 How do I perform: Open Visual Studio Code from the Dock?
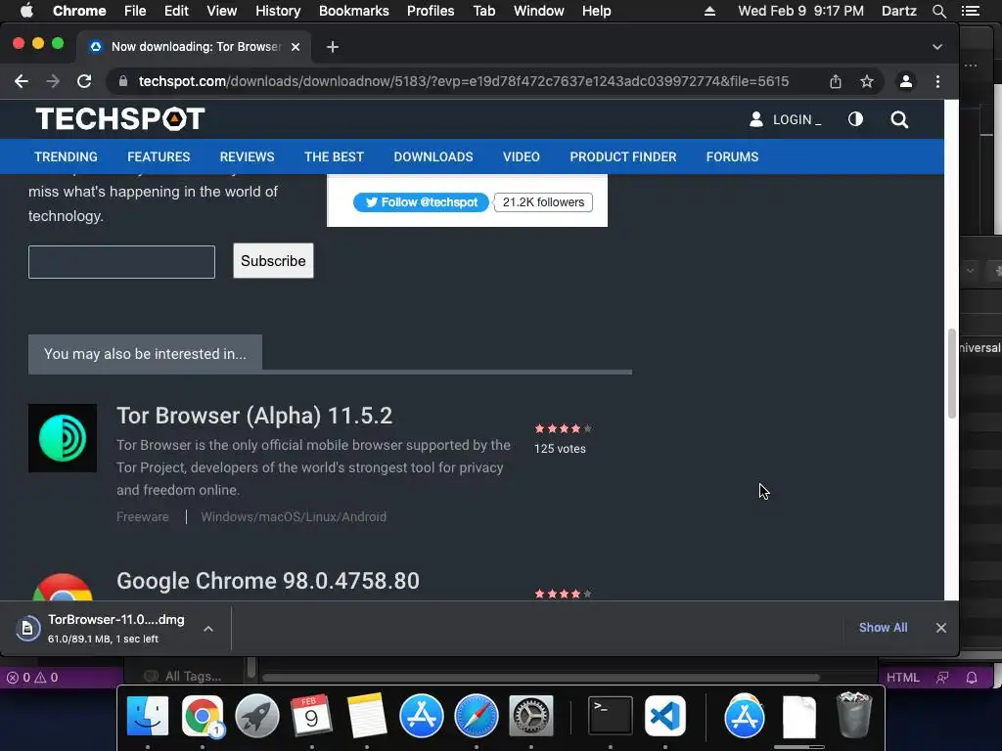[665, 717]
